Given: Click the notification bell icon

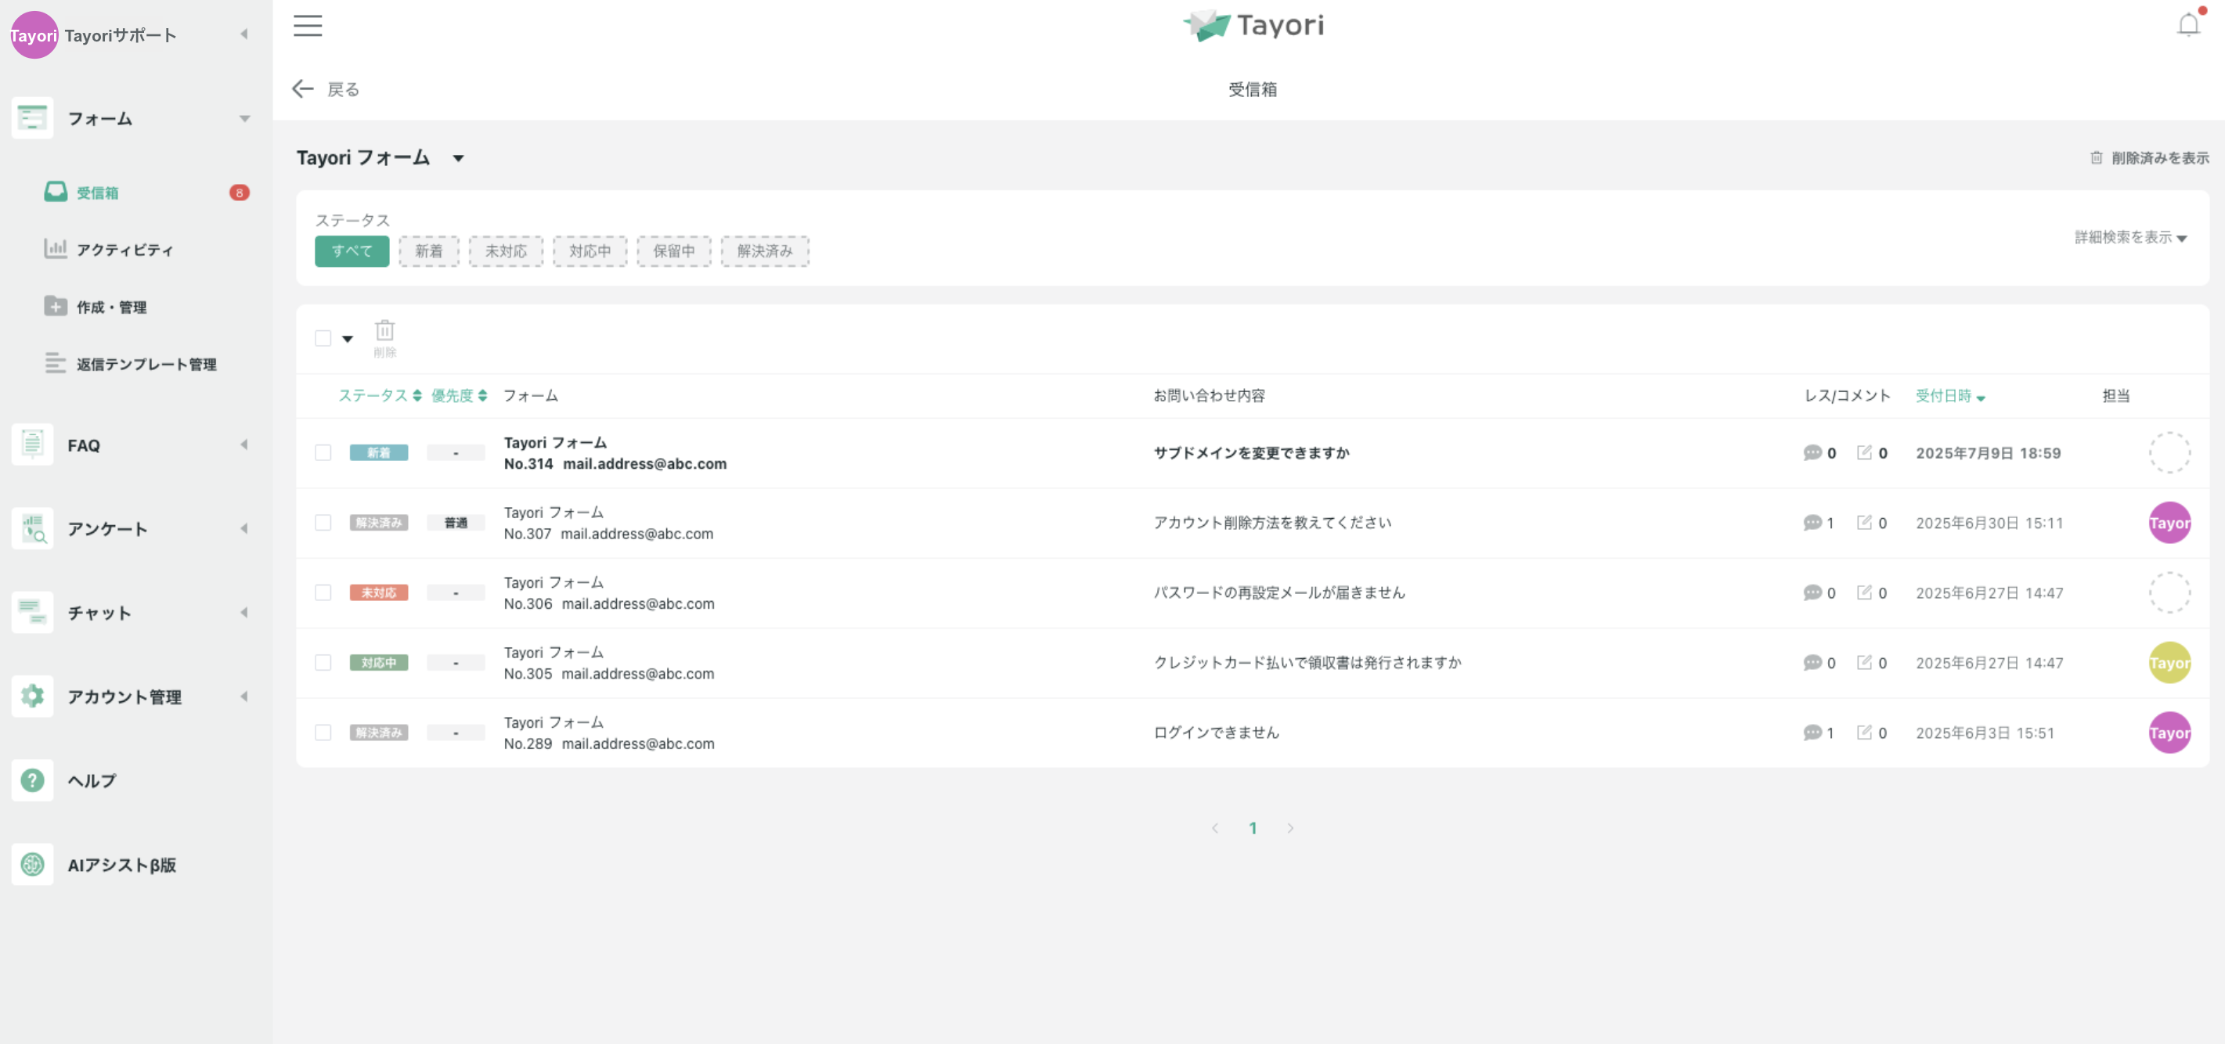Looking at the screenshot, I should [2188, 25].
